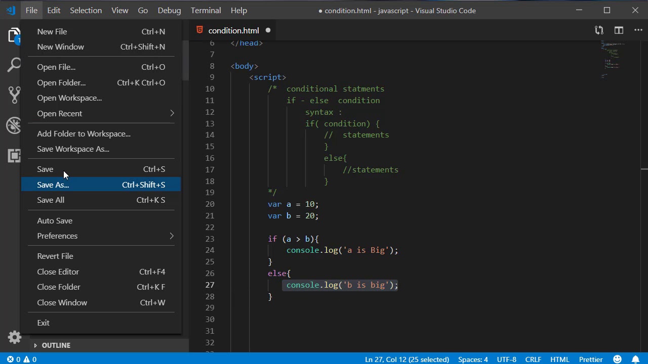
Task: Click the 'var b = 20;' code line
Action: [293, 215]
